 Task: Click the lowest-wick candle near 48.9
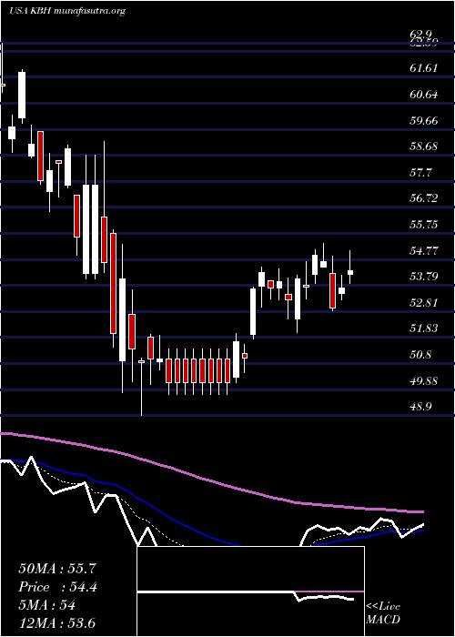coord(141,387)
